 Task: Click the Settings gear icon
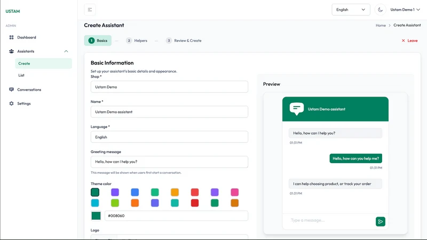tap(11, 103)
